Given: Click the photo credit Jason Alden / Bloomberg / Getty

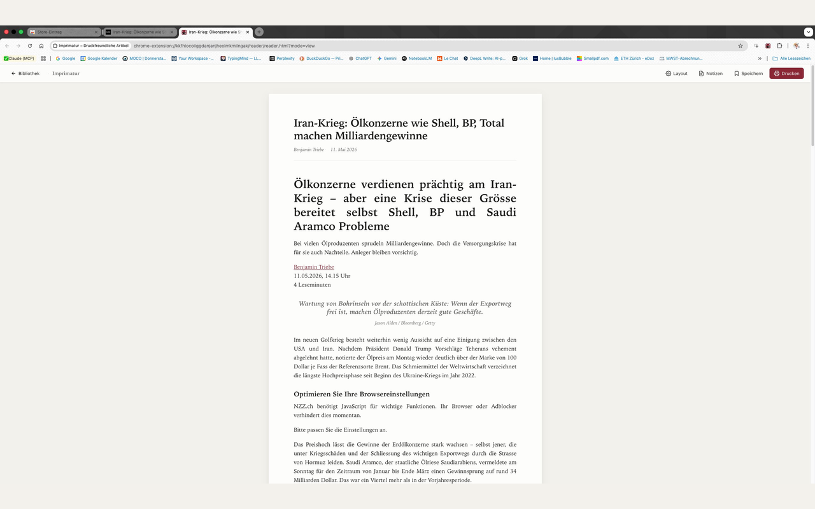Looking at the screenshot, I should [405, 323].
